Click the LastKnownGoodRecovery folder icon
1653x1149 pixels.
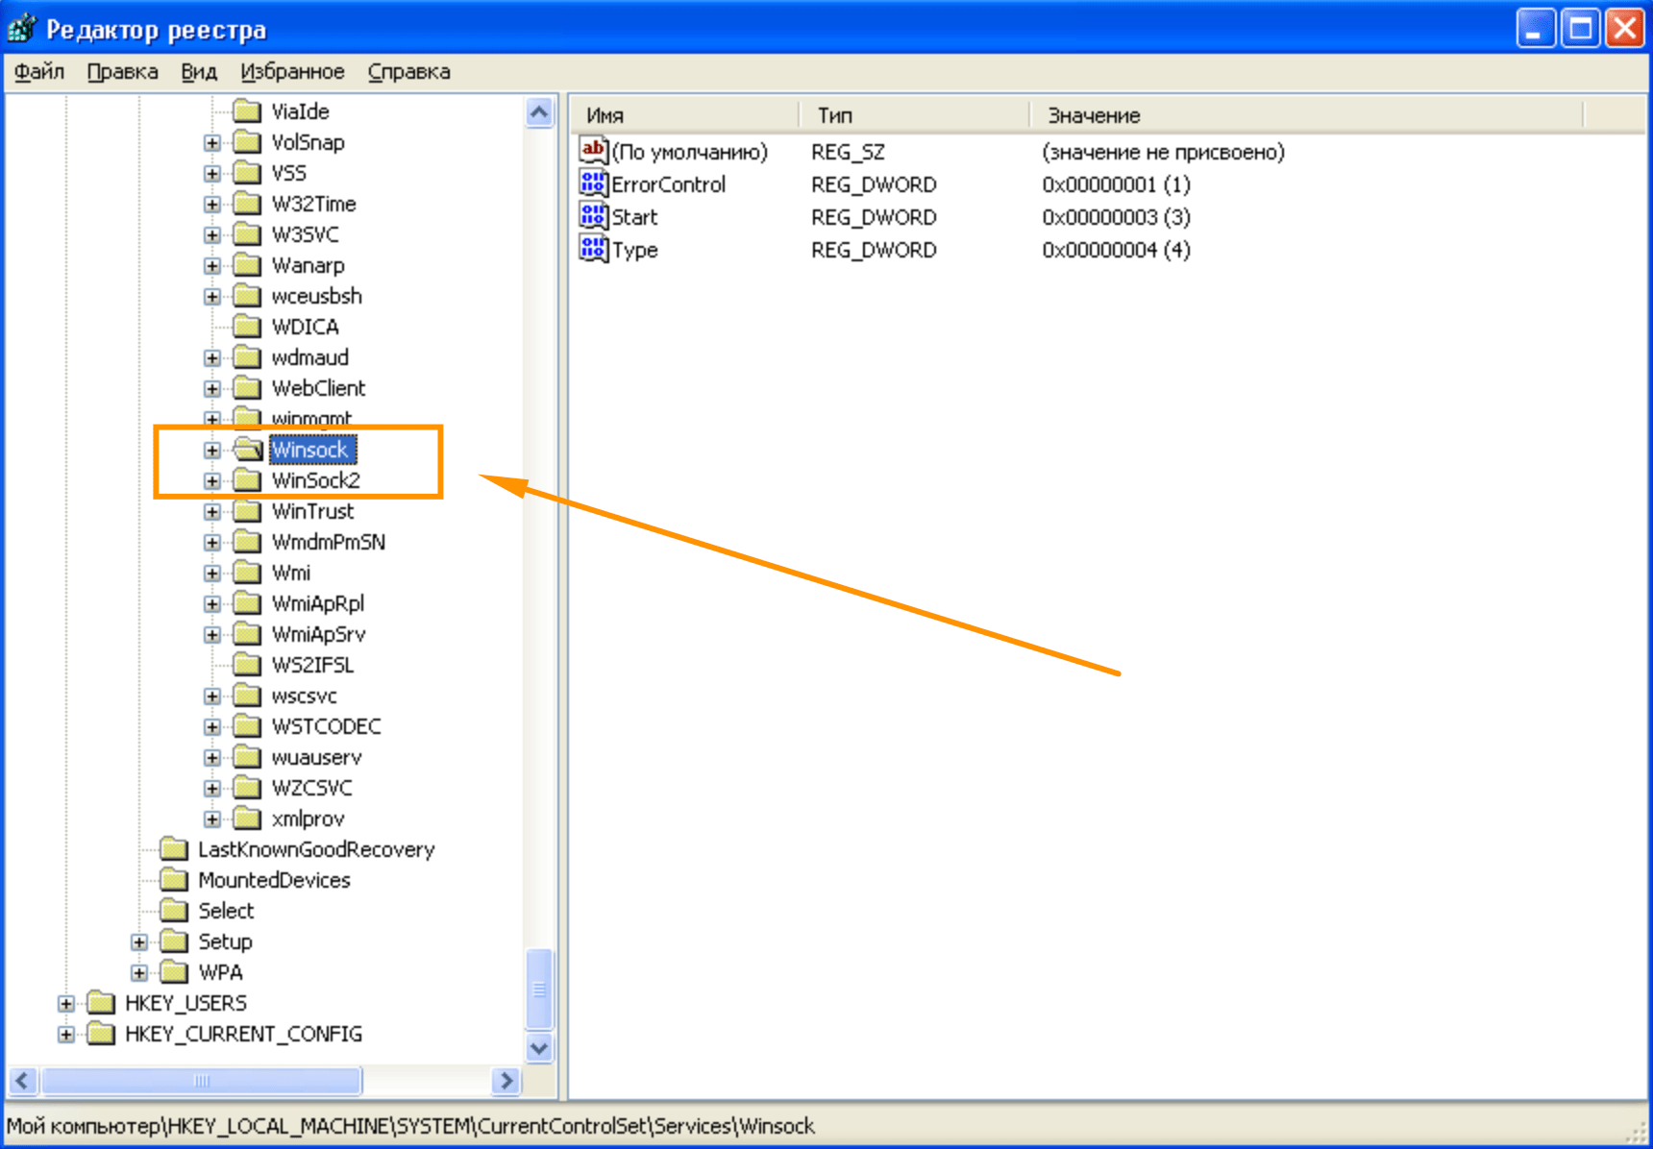tap(174, 849)
